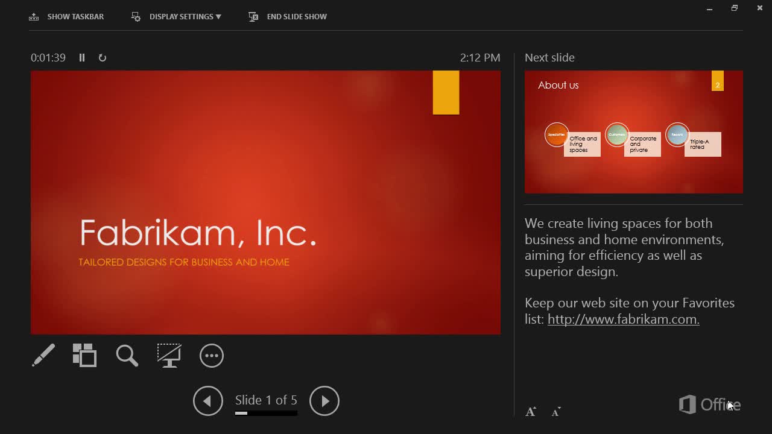The height and width of the screenshot is (434, 772).
Task: Restart the slide timer
Action: point(103,58)
